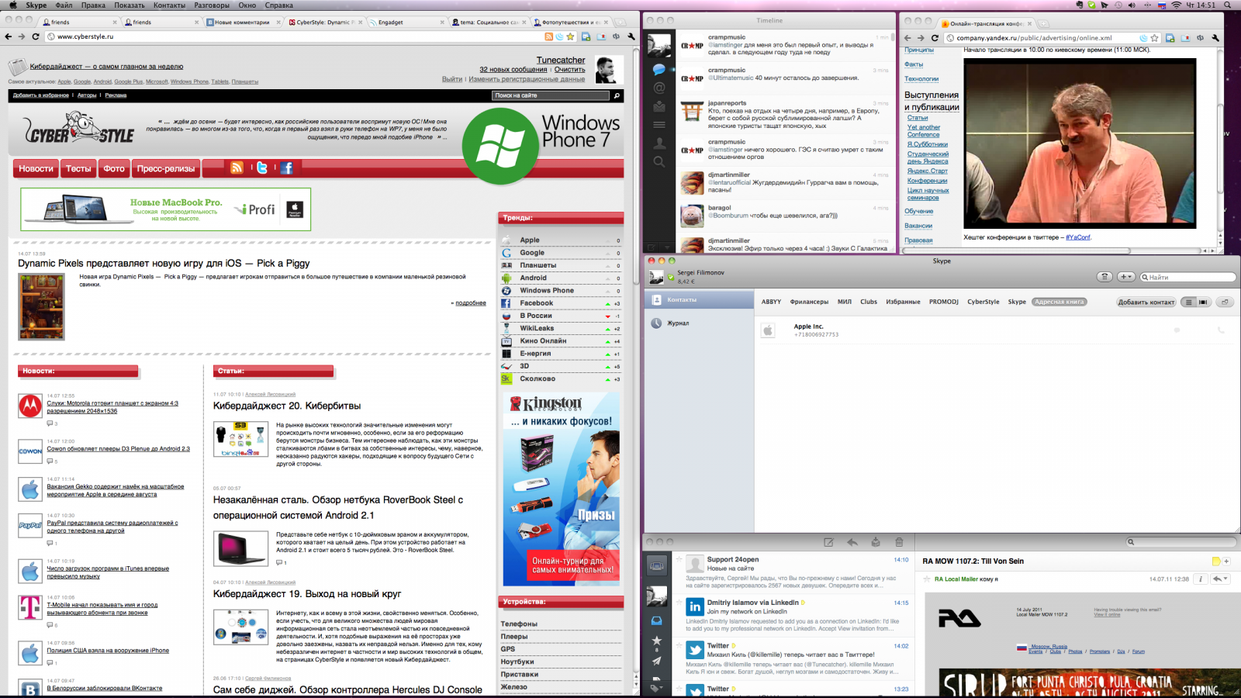Star the Dmitriy Islamov via LinkedIn email
This screenshot has width=1241, height=698.
[679, 603]
